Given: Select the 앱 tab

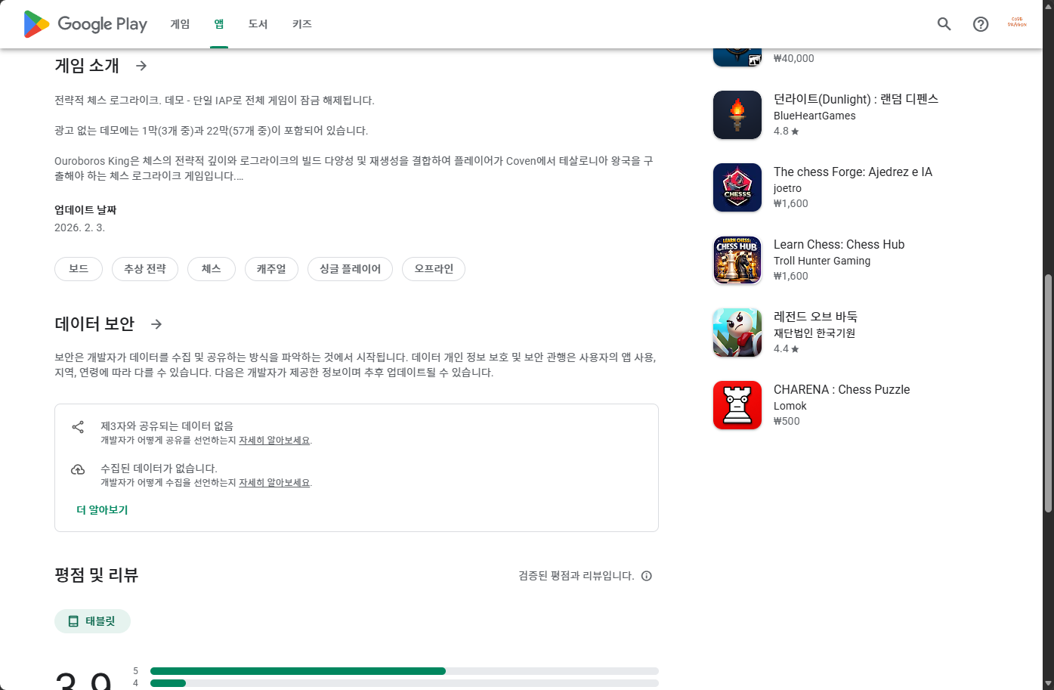Looking at the screenshot, I should [x=219, y=24].
